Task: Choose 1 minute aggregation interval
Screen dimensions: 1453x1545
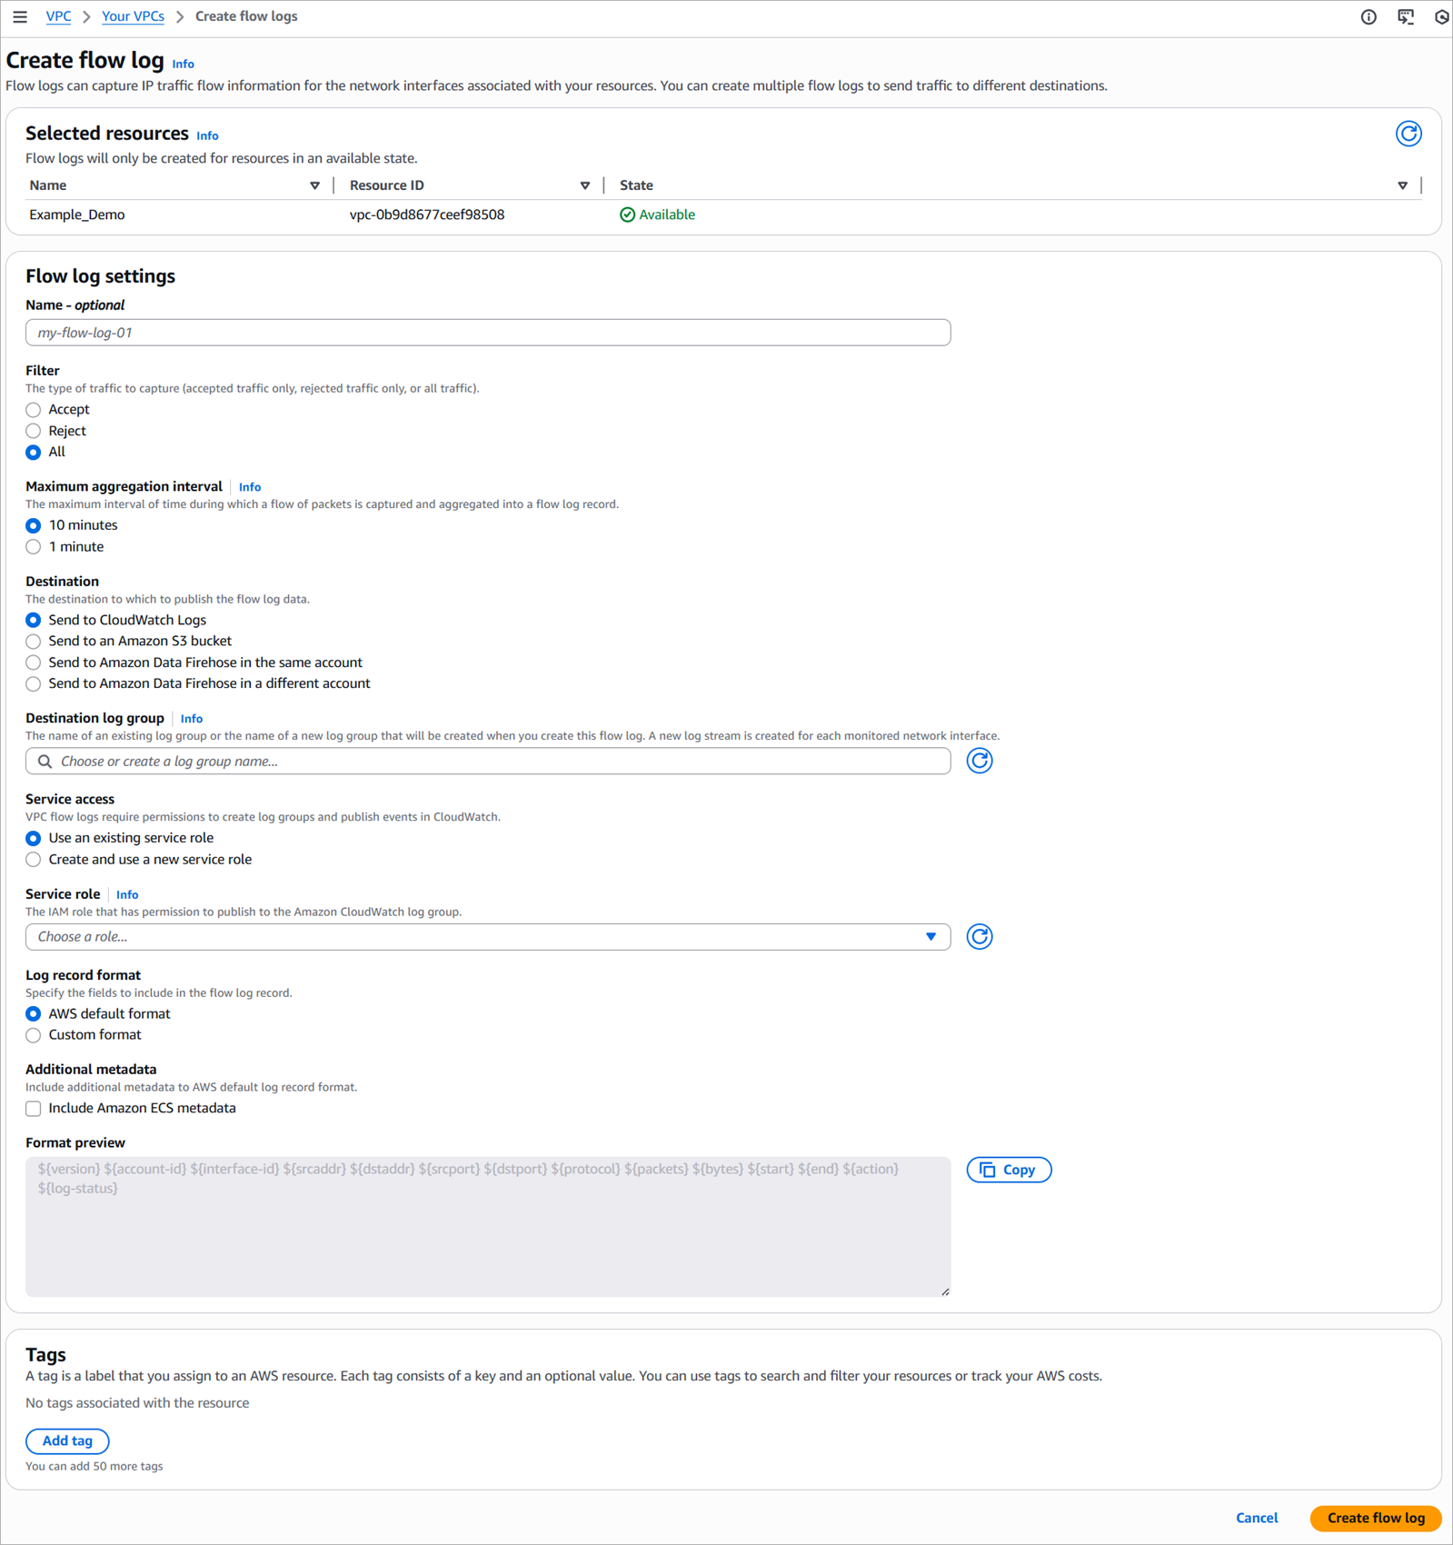Action: pyautogui.click(x=34, y=547)
